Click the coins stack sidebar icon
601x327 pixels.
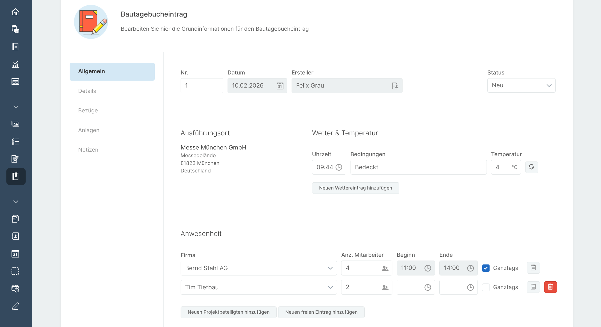coord(15,29)
